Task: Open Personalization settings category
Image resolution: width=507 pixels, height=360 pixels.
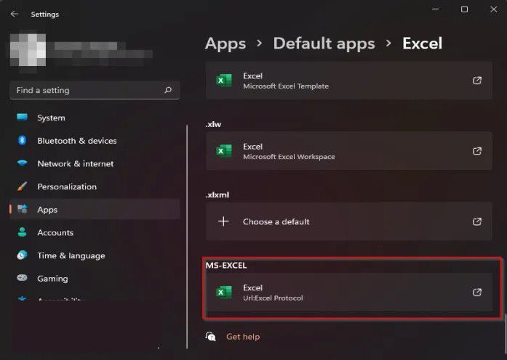Action: (66, 187)
